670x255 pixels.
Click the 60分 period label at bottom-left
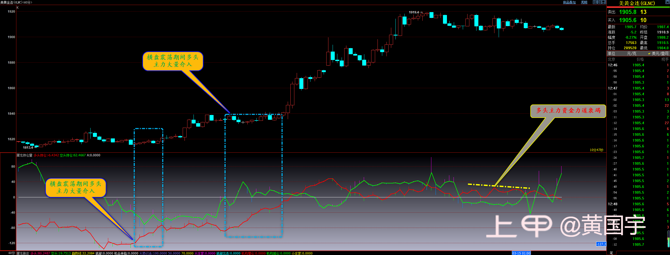click(12, 253)
